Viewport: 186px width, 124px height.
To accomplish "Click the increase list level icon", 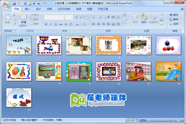I will pyautogui.click(x=113, y=17).
